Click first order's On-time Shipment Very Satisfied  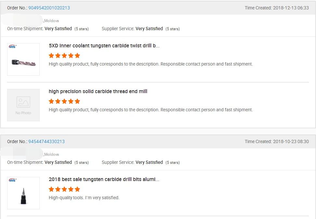[58, 29]
